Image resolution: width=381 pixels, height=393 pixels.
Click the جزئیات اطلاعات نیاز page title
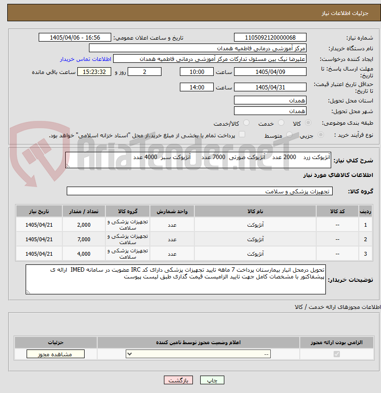pos(345,13)
